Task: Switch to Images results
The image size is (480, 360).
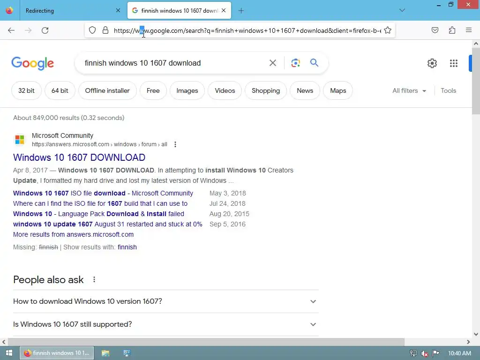Action: coord(187,90)
